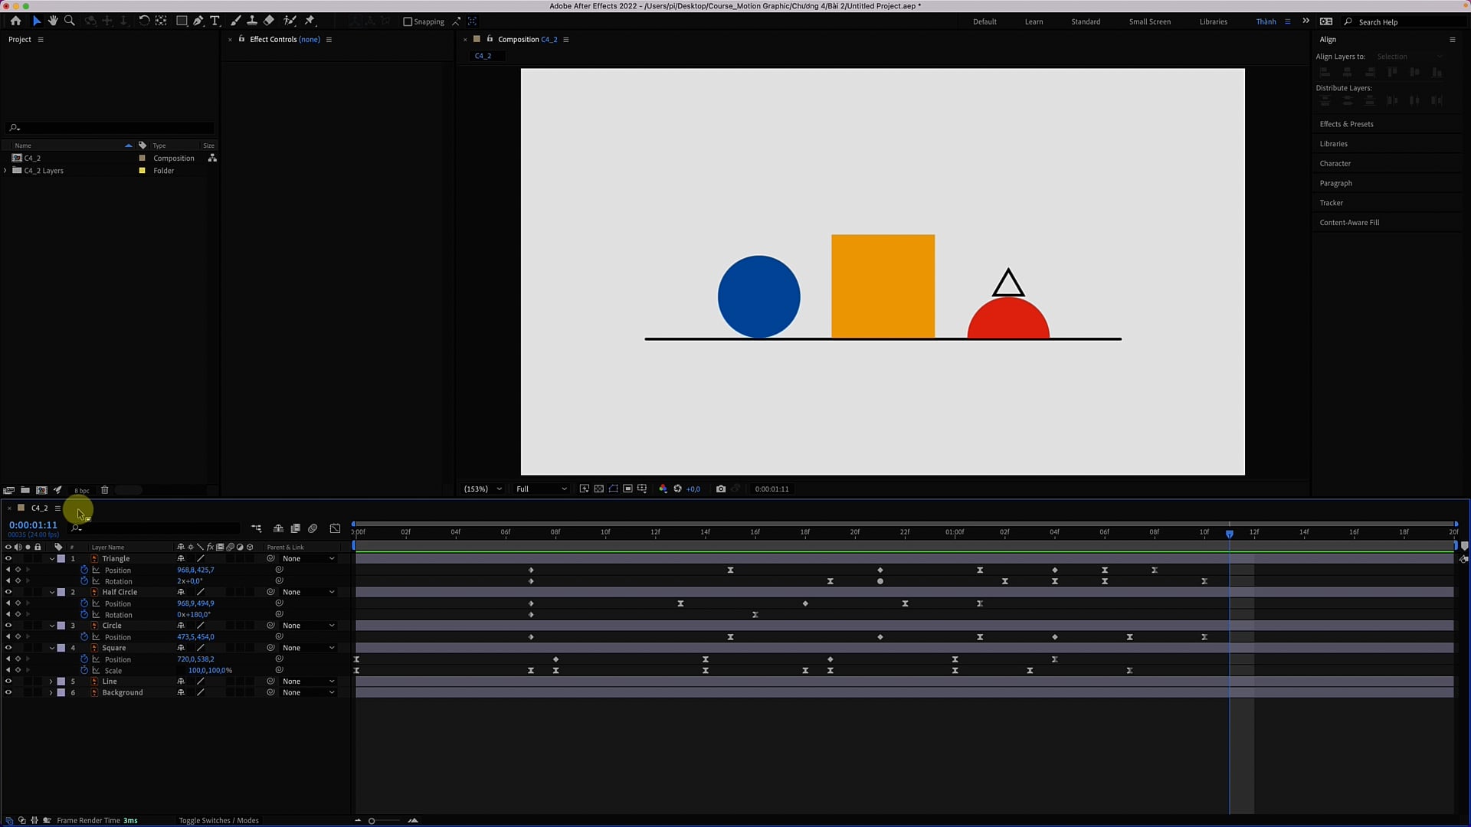Image resolution: width=1471 pixels, height=827 pixels.
Task: Click the timeline zoom slider handle
Action: pyautogui.click(x=372, y=821)
